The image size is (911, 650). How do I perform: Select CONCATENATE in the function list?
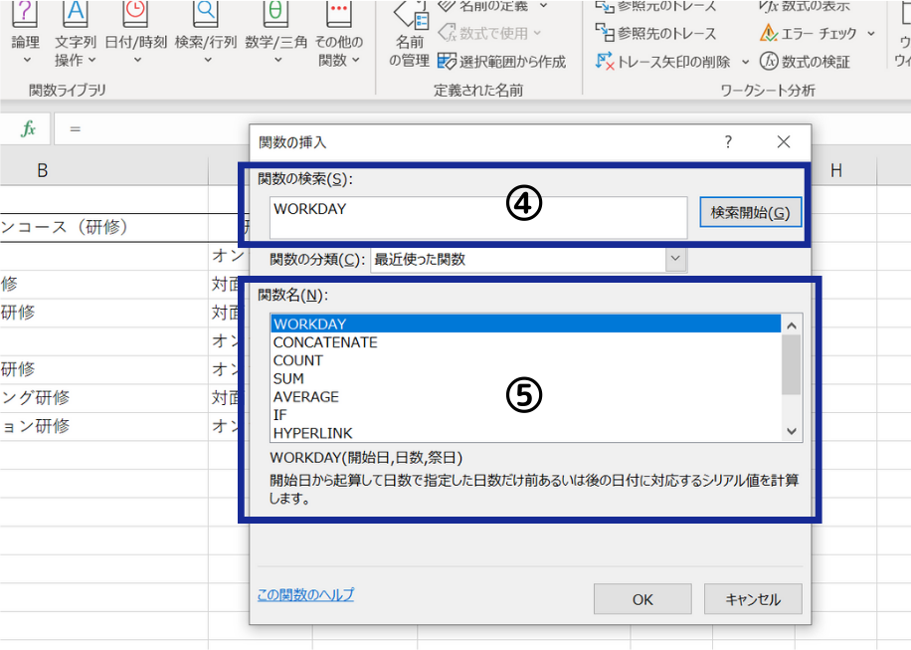[x=325, y=342]
